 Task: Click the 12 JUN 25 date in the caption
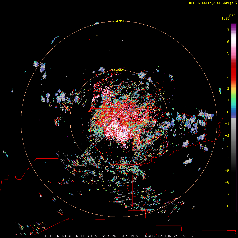point(168,236)
